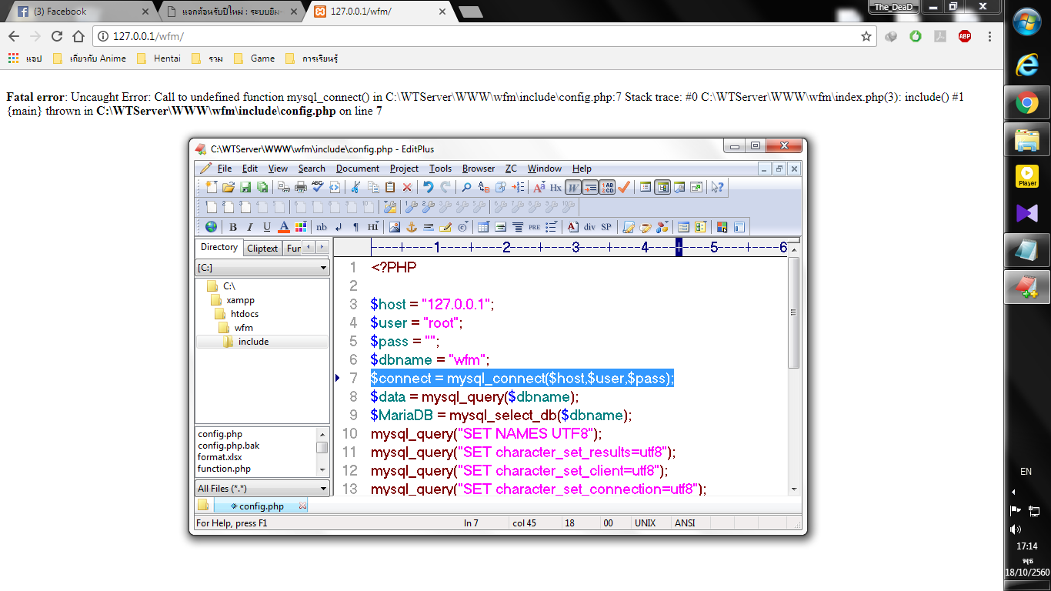Select the htdocs folder in directory tree
The height and width of the screenshot is (591, 1051).
pos(244,314)
